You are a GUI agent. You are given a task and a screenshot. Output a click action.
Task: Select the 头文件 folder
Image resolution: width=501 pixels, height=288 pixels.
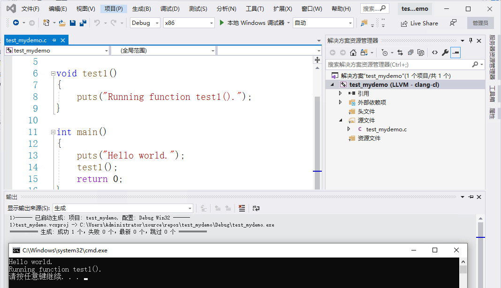366,111
